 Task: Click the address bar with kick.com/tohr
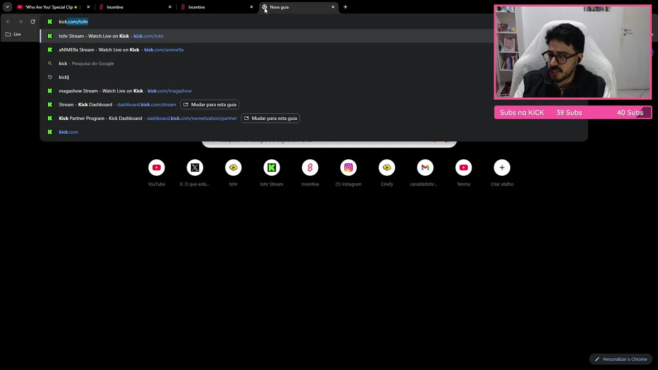pos(267,22)
